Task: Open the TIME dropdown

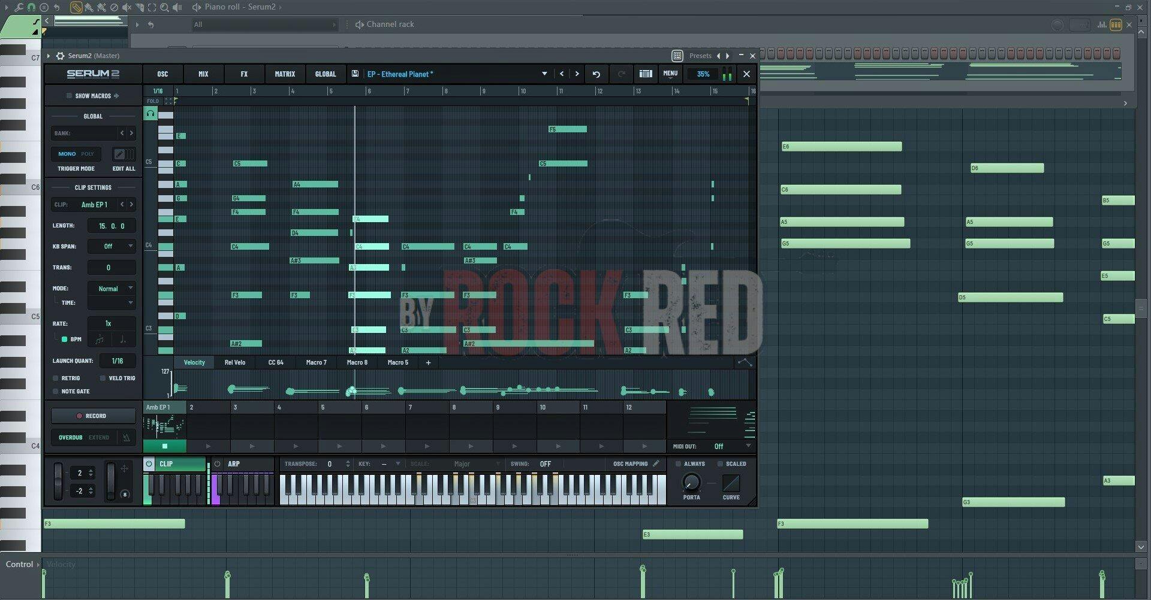Action: 112,303
